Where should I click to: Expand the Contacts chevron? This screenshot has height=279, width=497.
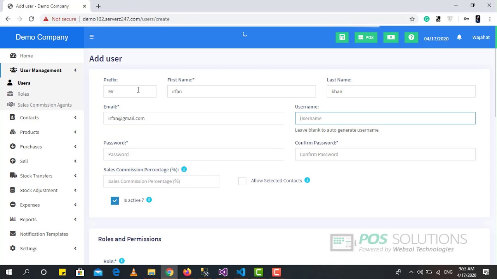[x=75, y=117]
